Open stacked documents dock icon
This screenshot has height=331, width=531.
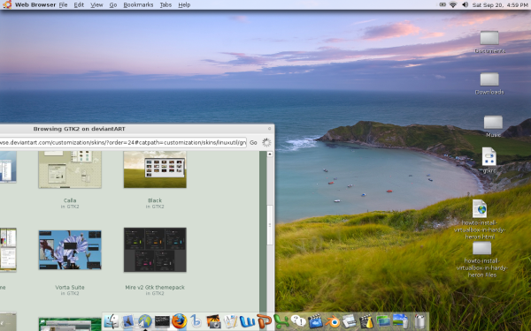[350, 321]
